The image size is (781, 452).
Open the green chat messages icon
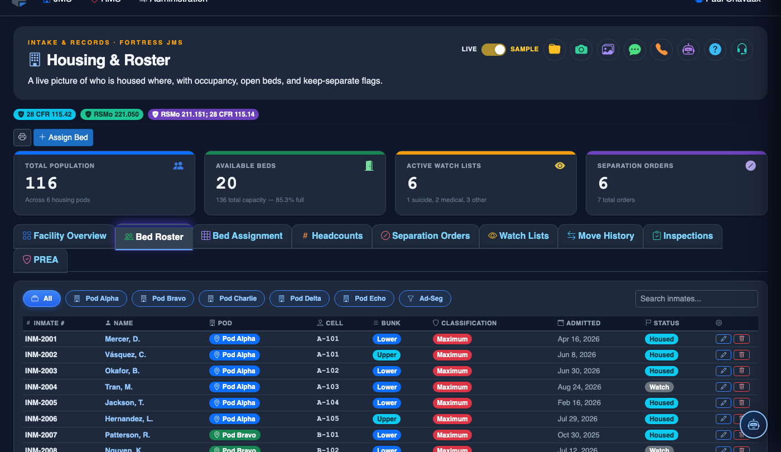click(634, 49)
